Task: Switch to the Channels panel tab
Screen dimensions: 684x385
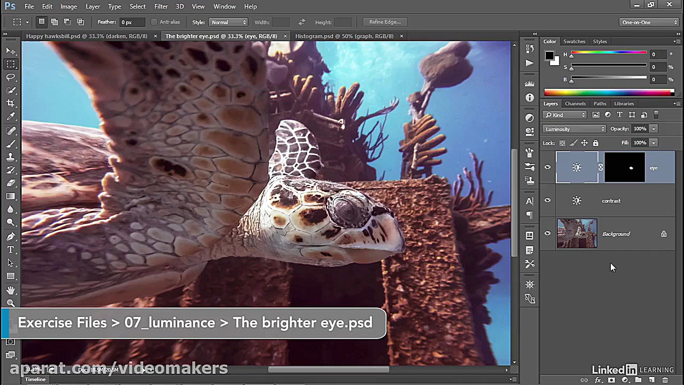Action: (x=575, y=103)
